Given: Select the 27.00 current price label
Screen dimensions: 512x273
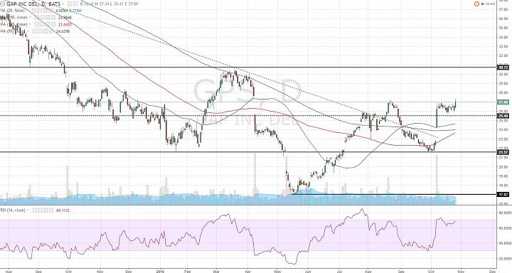Looking at the screenshot, I should [x=503, y=102].
